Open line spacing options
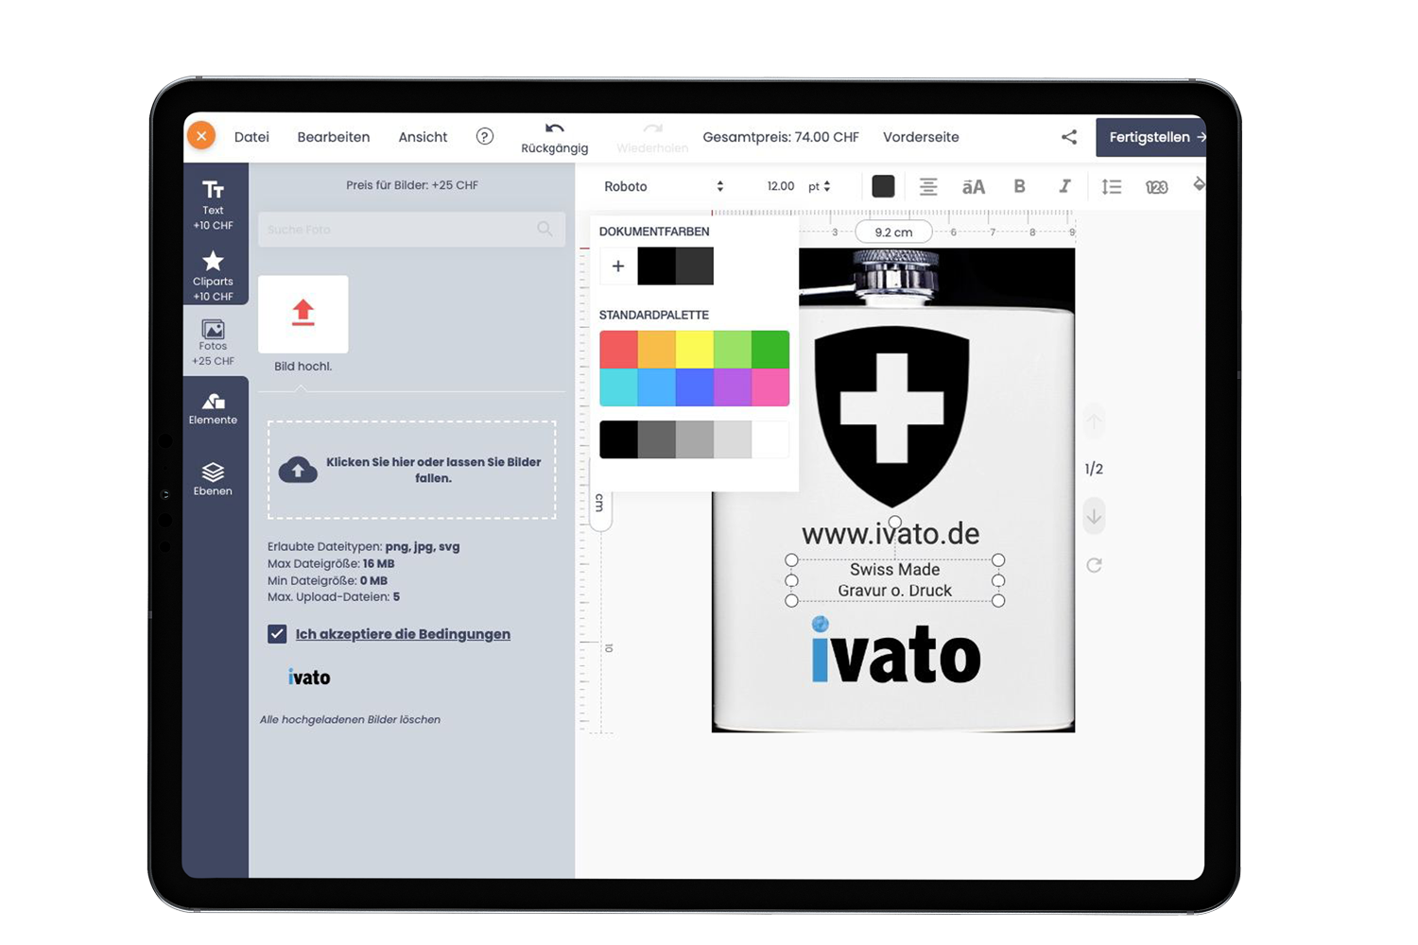This screenshot has width=1418, height=945. [1111, 187]
